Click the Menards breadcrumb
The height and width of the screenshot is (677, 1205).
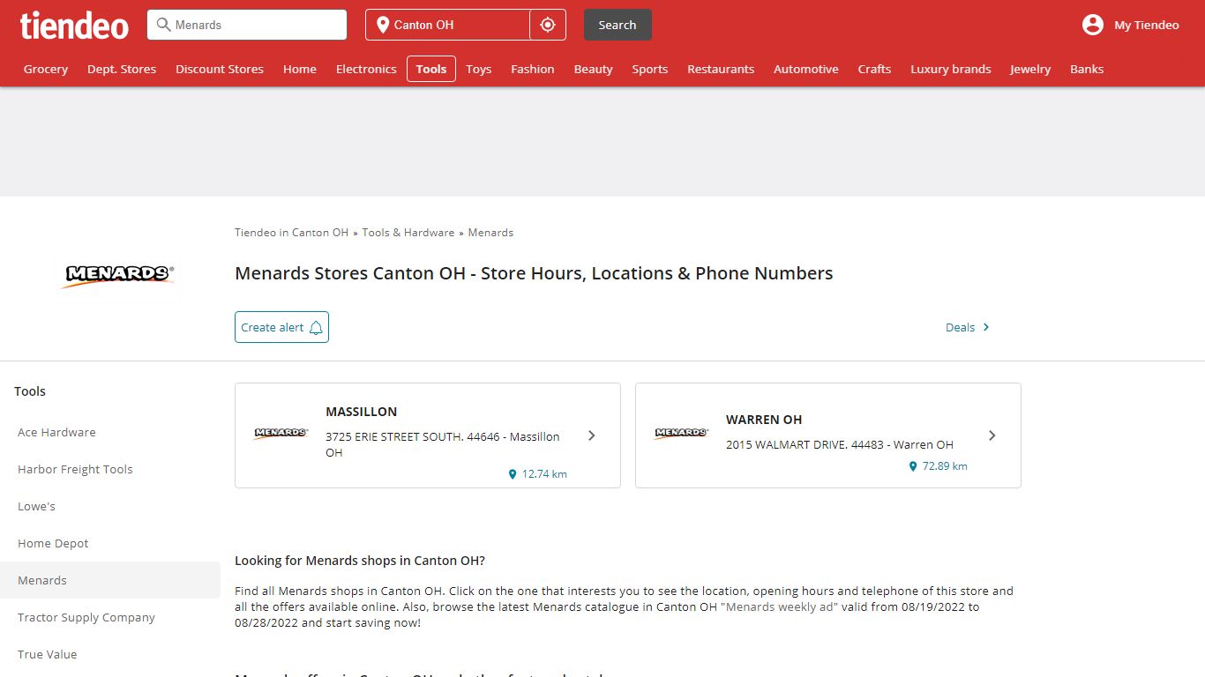[490, 233]
